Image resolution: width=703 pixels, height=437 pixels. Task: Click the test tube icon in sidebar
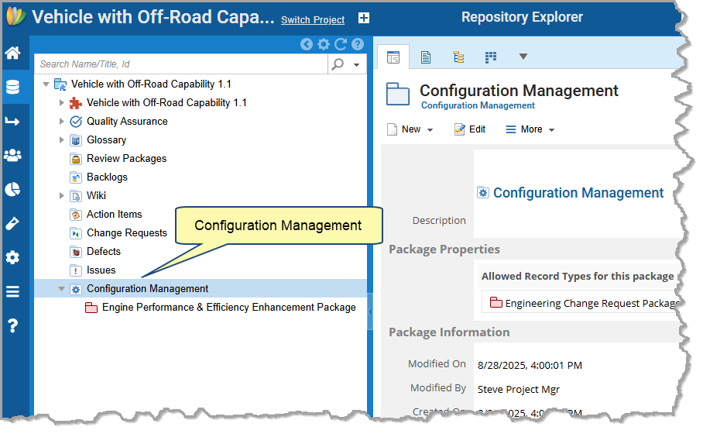pos(12,223)
